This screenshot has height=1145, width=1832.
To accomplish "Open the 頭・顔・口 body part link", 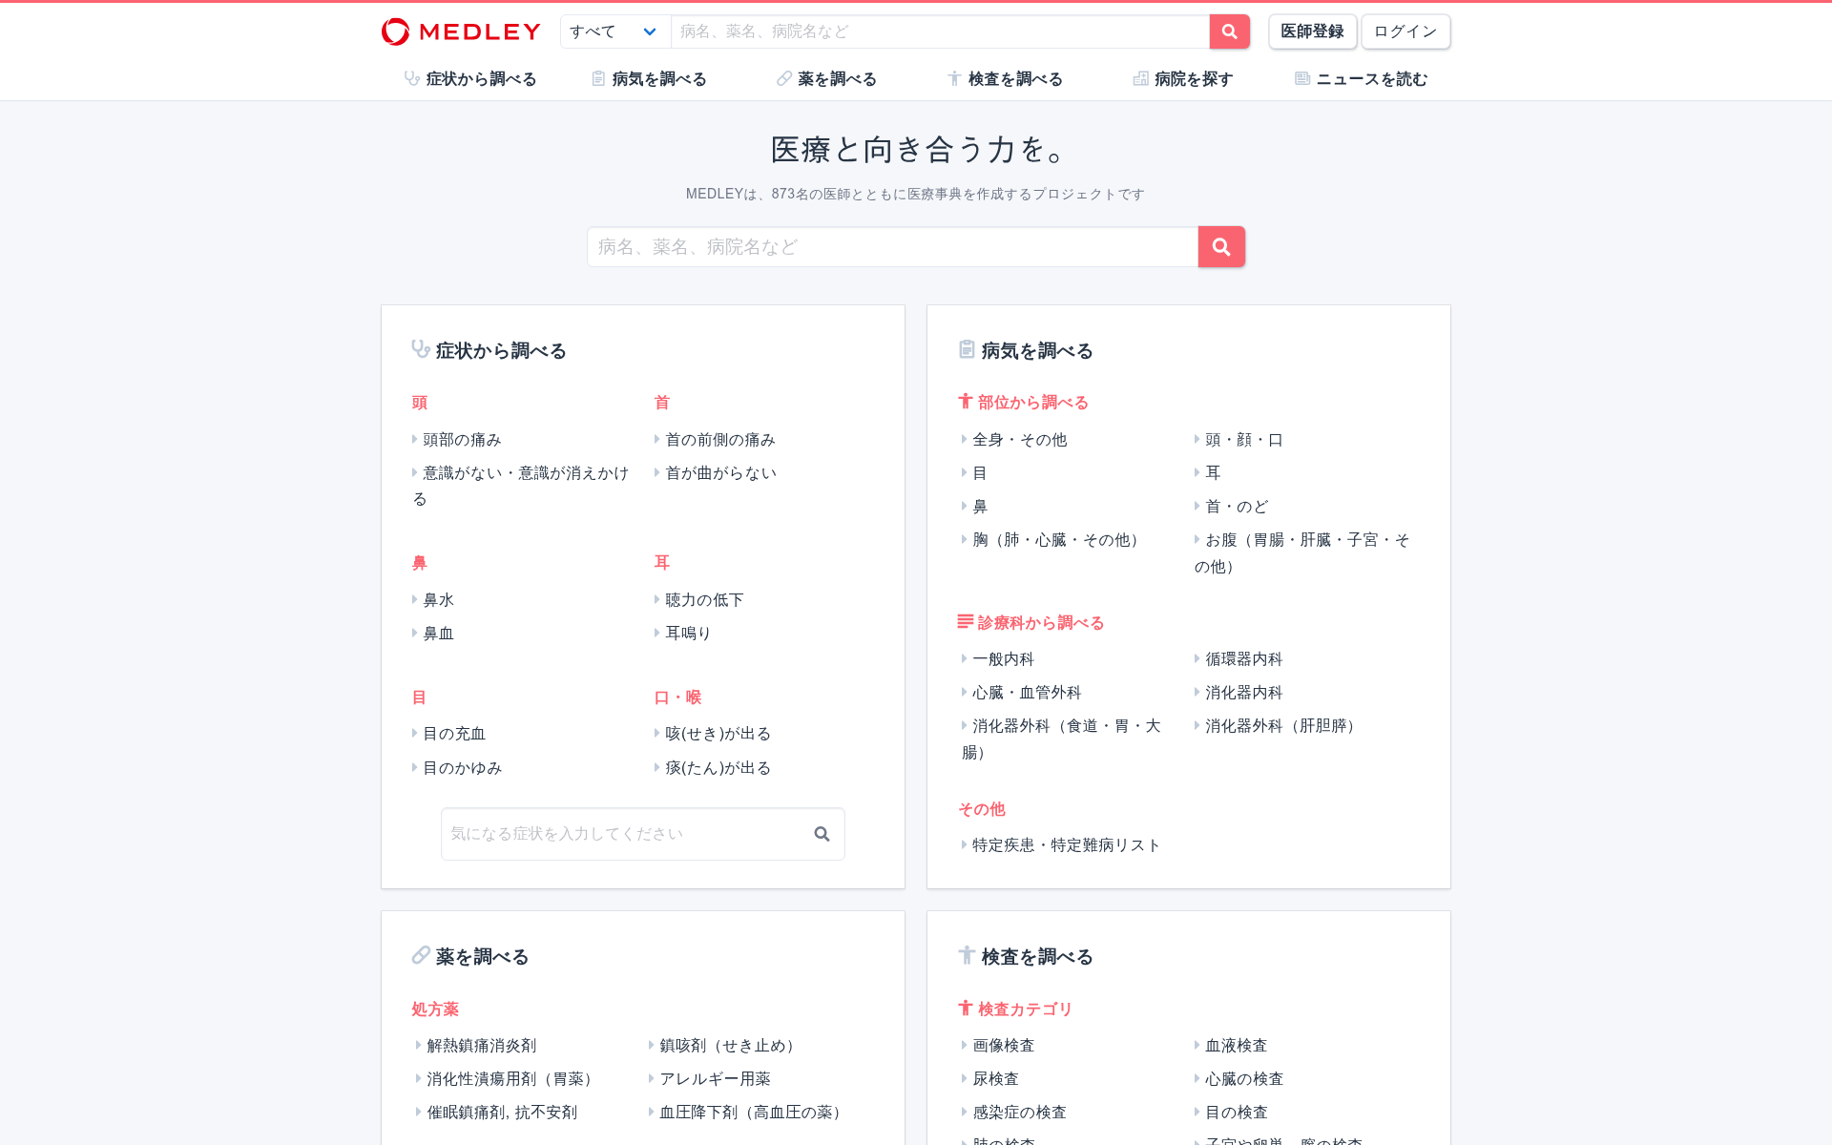I will click(x=1244, y=440).
